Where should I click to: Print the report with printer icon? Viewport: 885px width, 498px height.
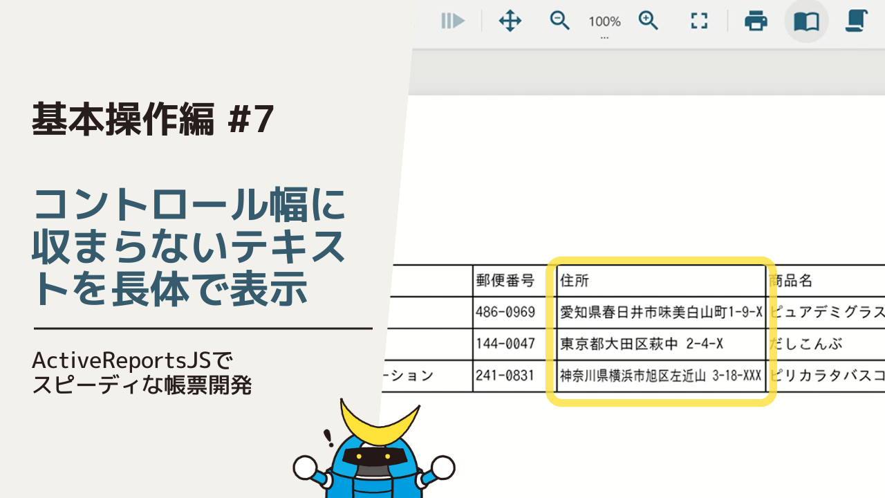756,21
